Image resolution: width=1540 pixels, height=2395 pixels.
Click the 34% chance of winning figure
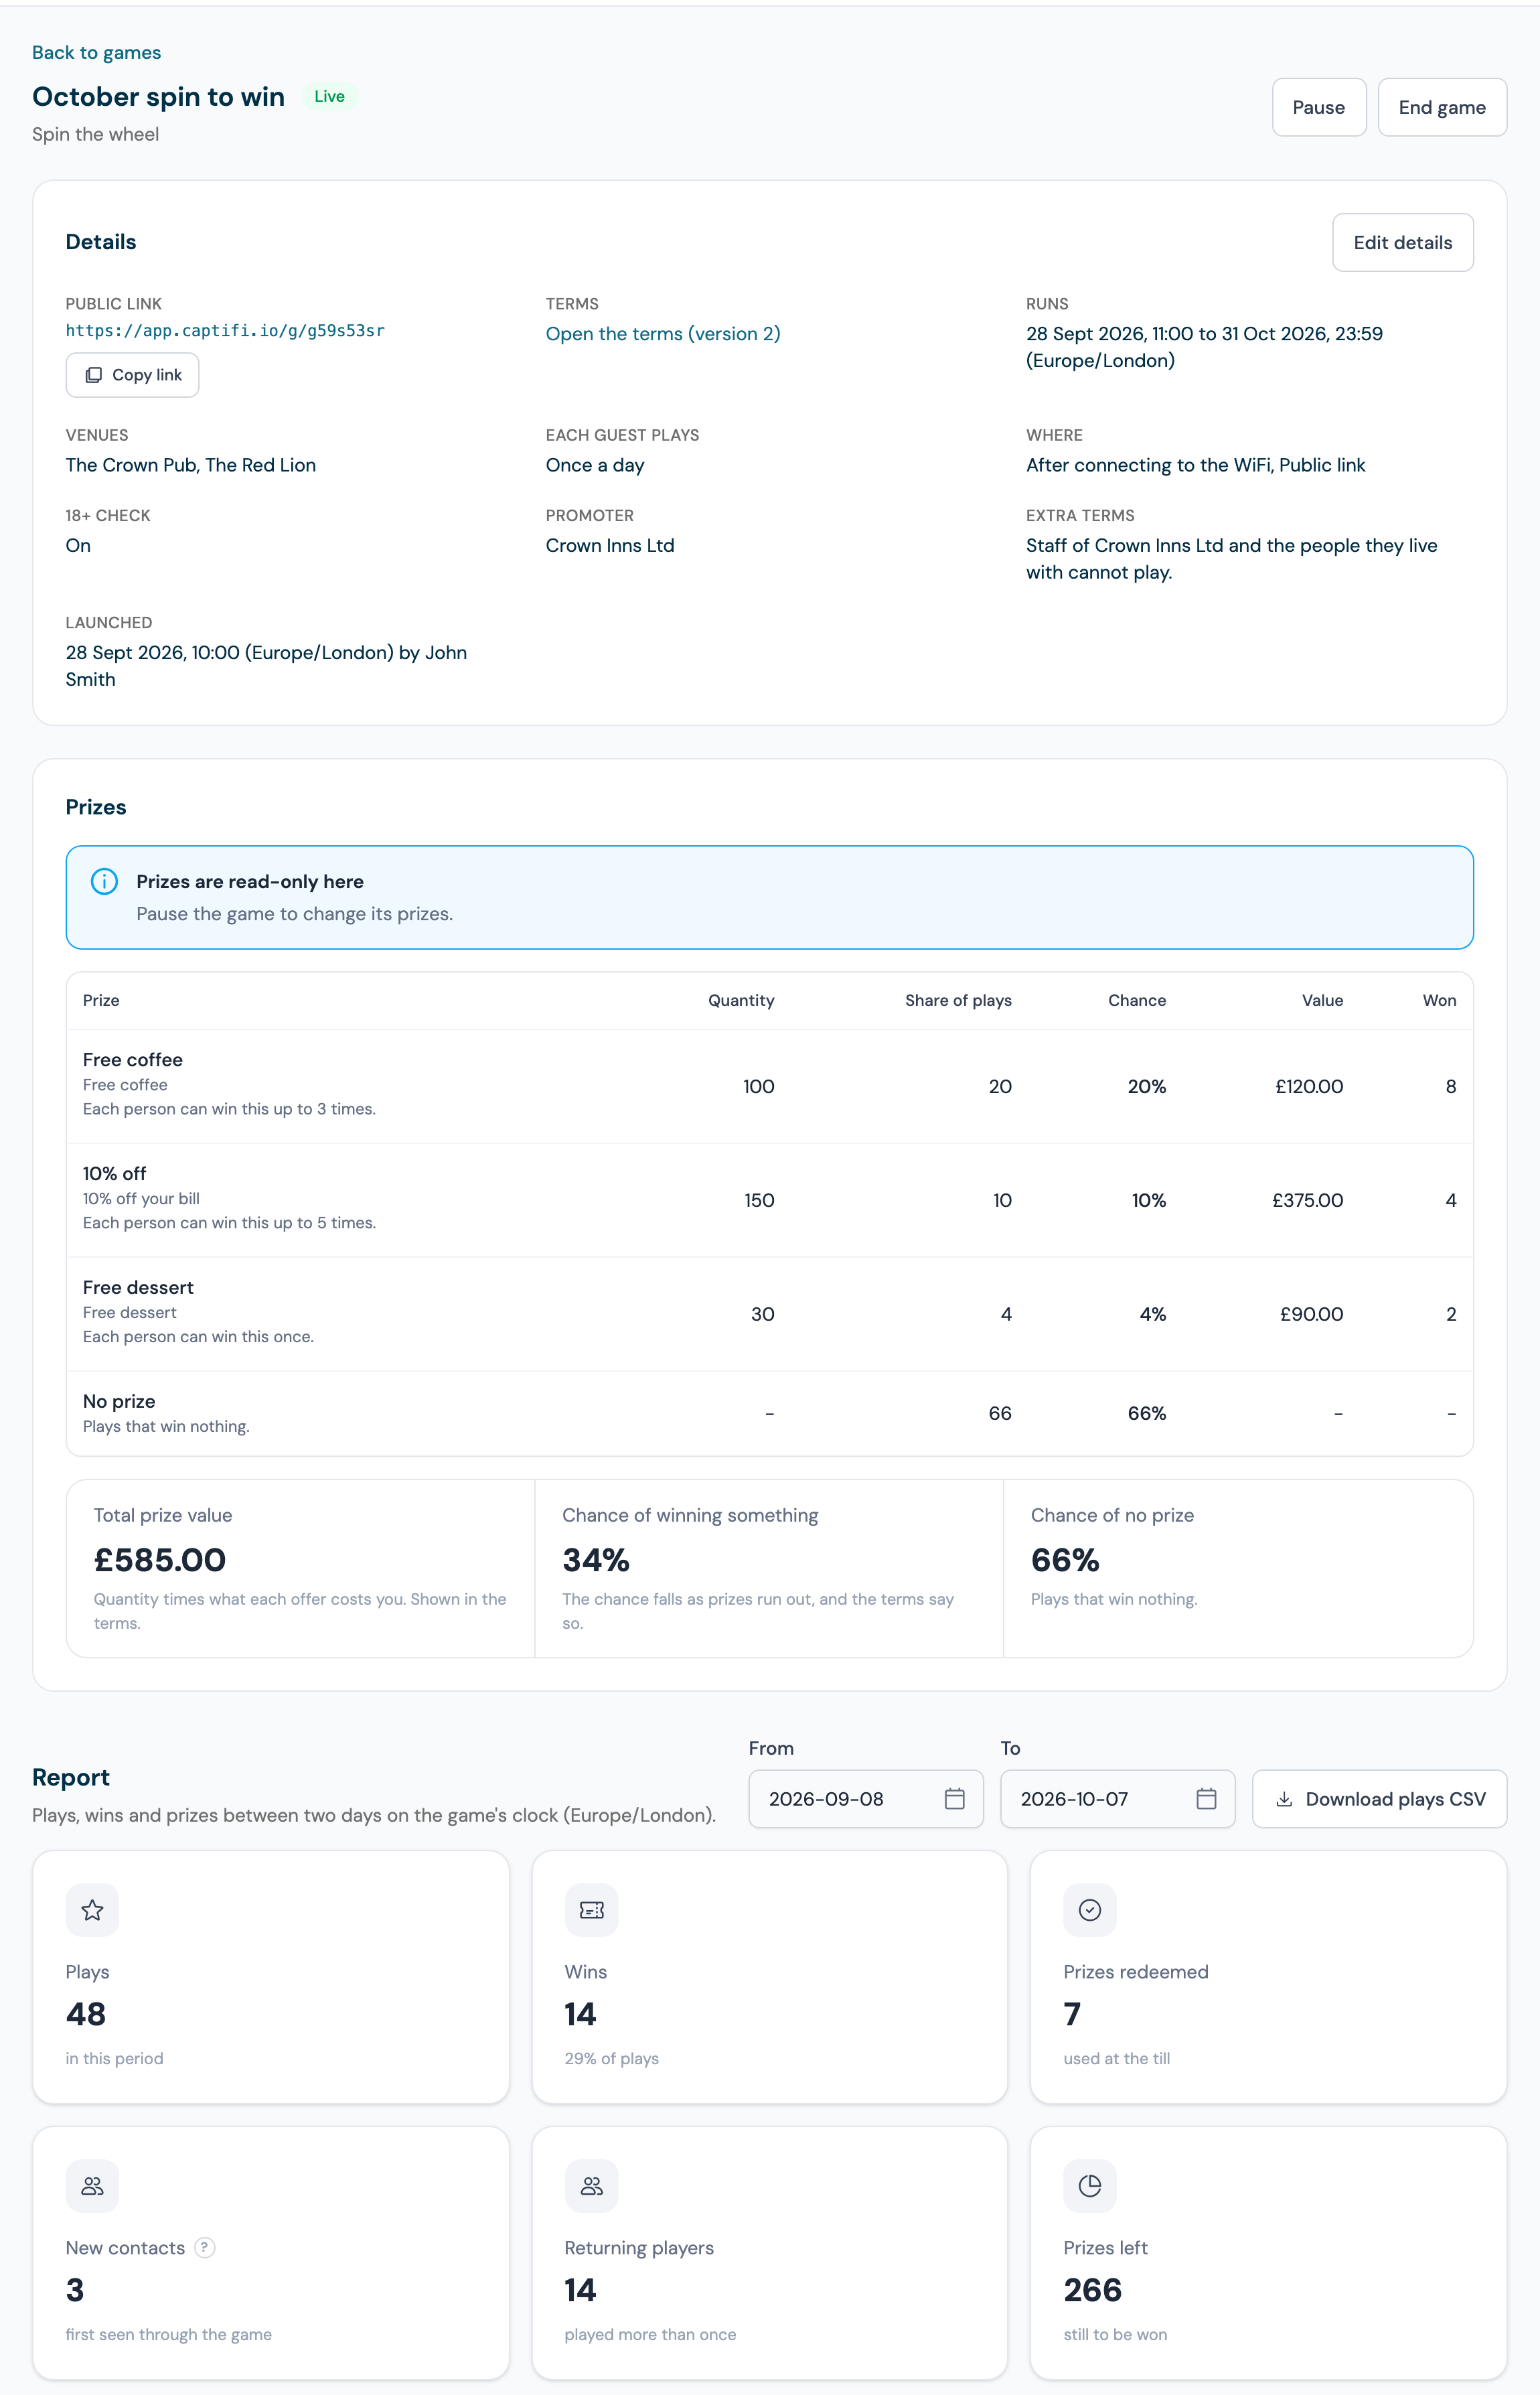596,1560
